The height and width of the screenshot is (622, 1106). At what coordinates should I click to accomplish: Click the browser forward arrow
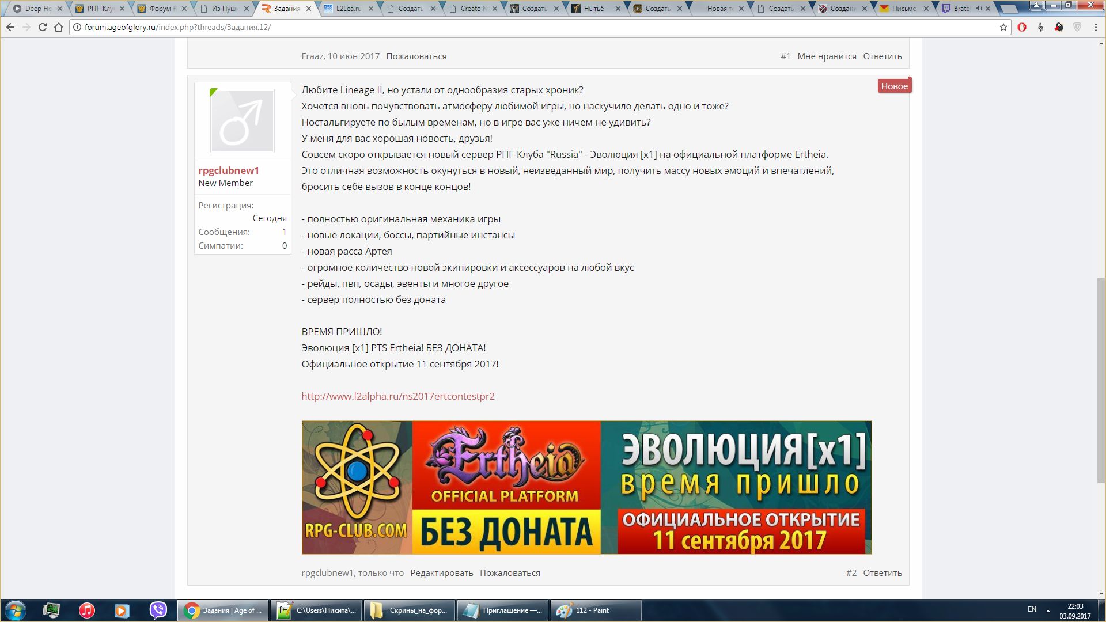click(26, 27)
